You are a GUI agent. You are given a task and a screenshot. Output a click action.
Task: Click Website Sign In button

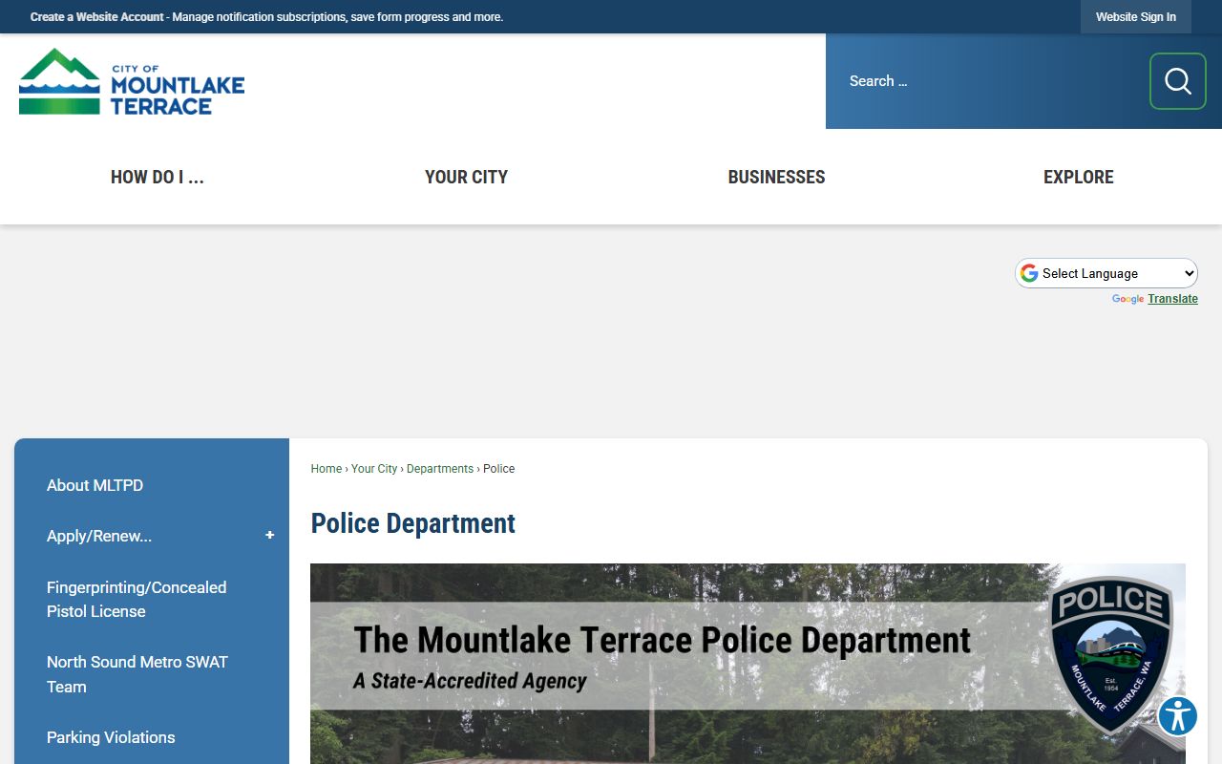(x=1136, y=17)
